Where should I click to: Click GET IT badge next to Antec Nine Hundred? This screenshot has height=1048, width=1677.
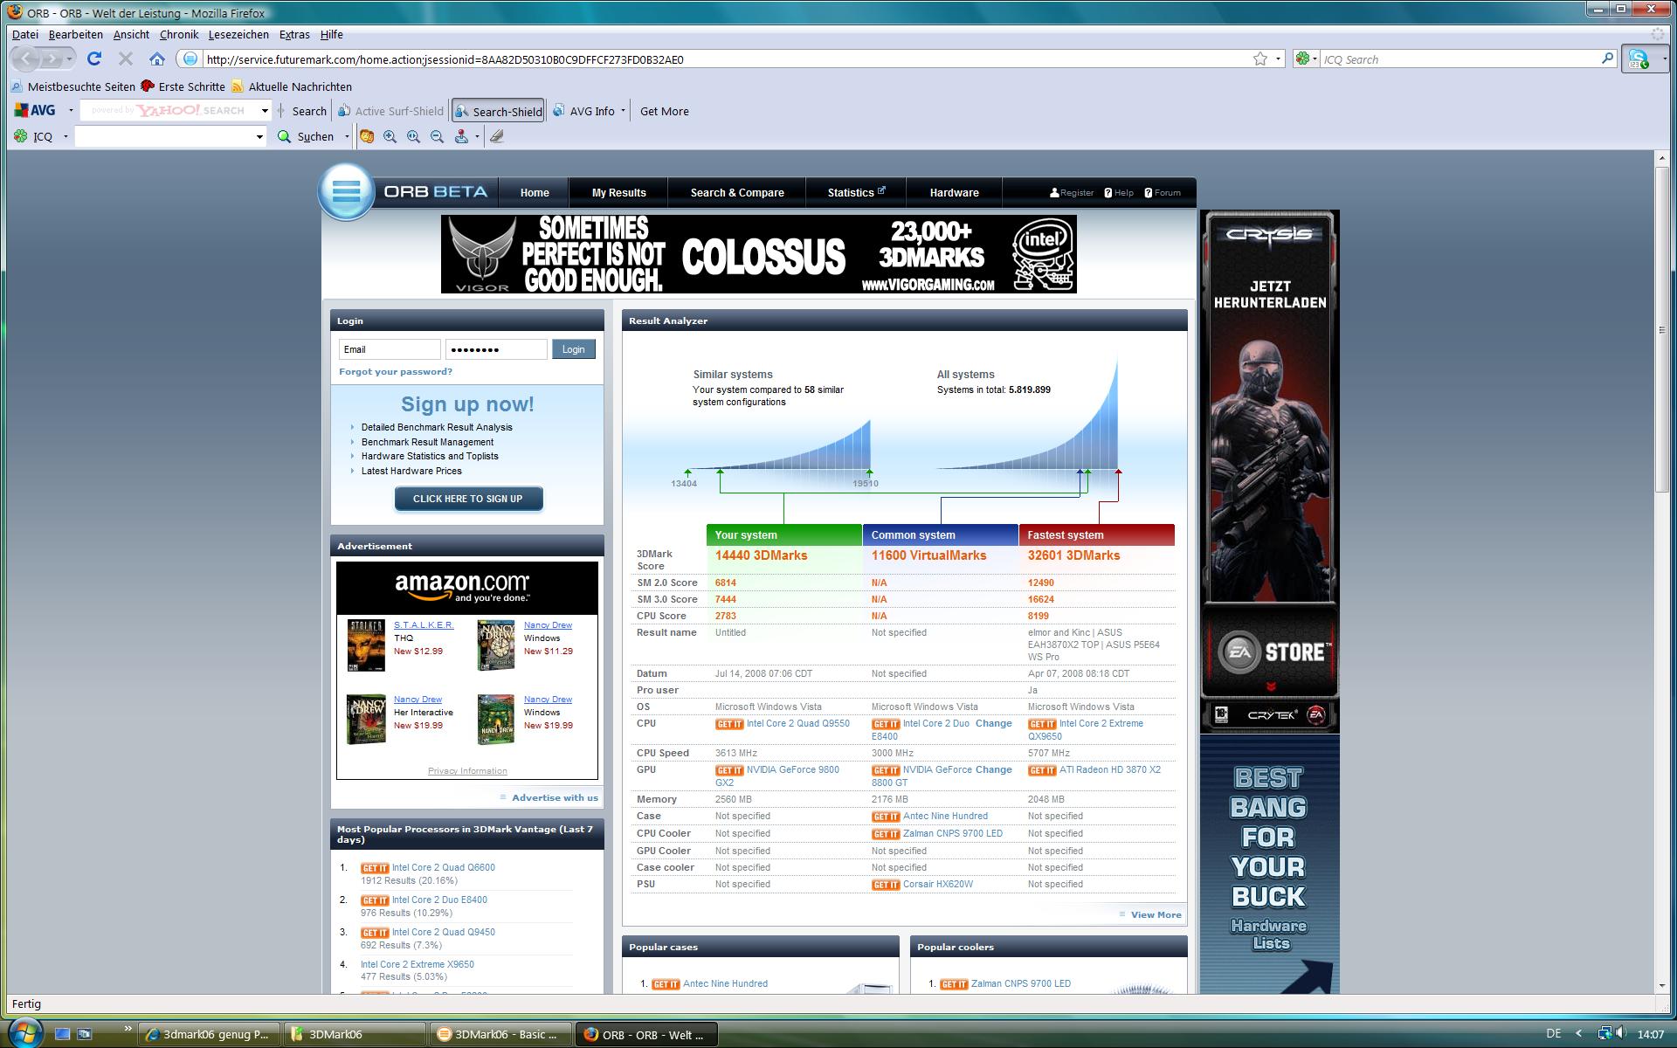885,817
